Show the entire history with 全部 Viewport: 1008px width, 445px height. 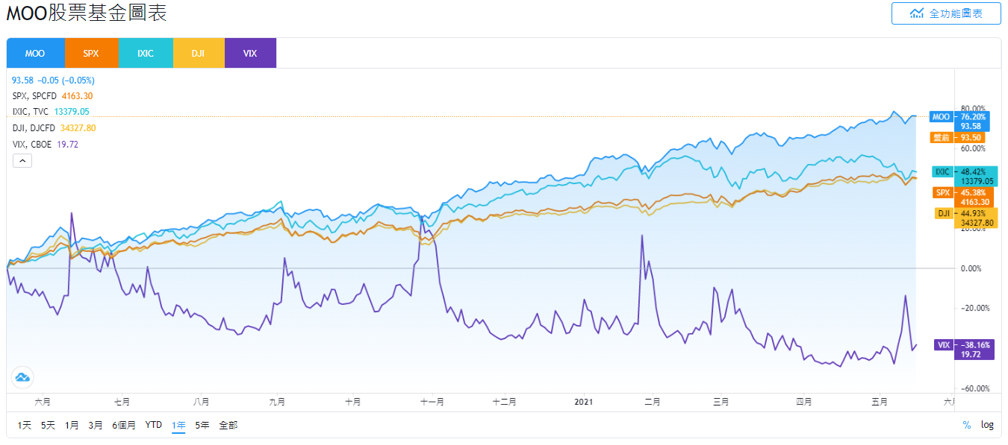(x=228, y=425)
